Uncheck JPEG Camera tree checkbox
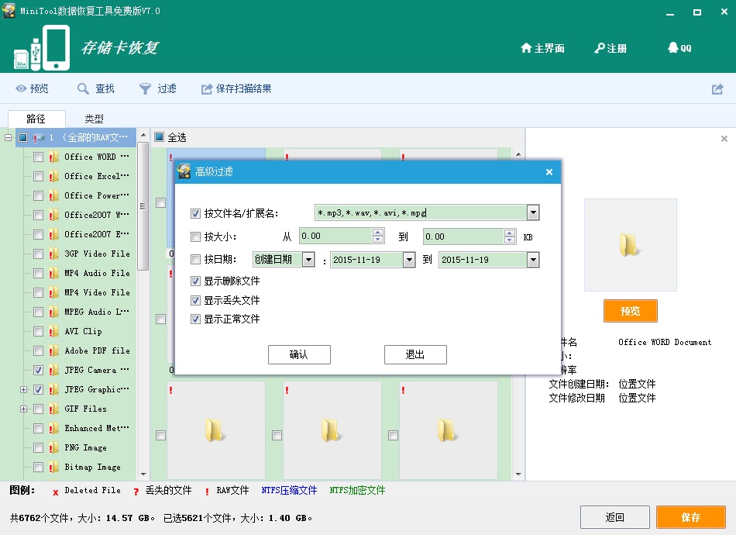The height and width of the screenshot is (535, 736). pos(39,370)
